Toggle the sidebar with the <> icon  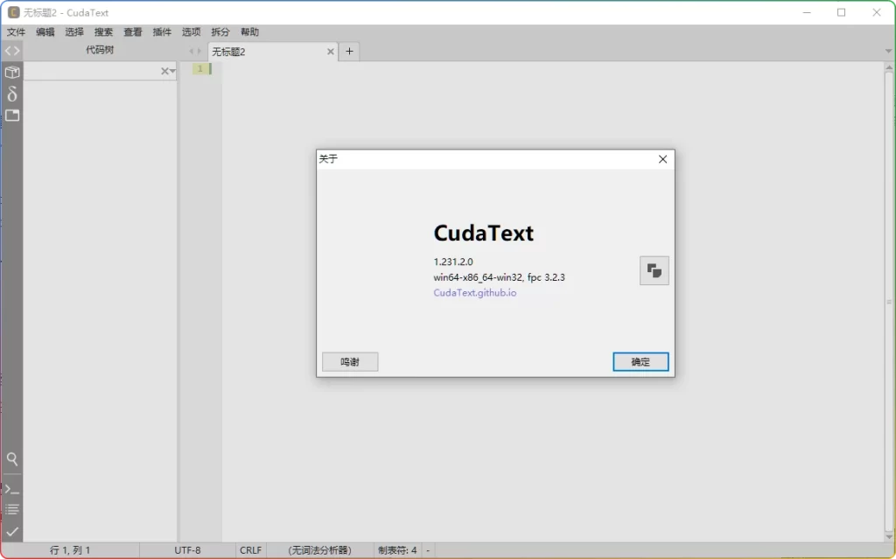point(11,50)
